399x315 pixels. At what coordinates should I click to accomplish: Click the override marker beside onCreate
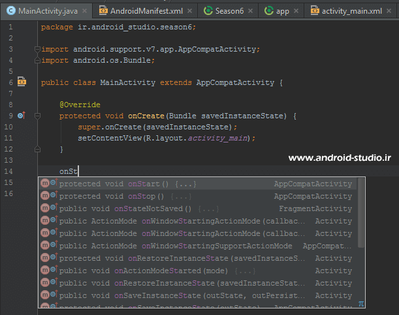(22, 116)
